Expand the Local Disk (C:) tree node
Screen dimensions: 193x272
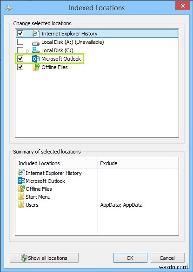[27, 51]
